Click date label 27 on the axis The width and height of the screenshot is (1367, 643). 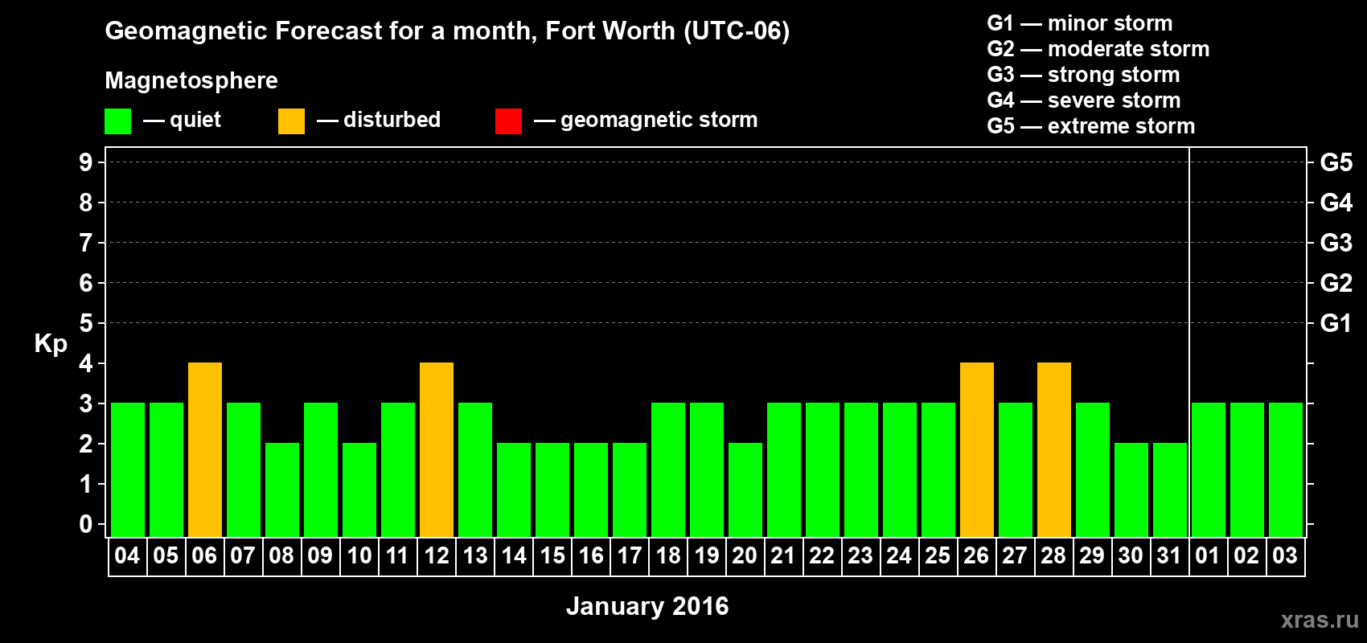pyautogui.click(x=1015, y=556)
